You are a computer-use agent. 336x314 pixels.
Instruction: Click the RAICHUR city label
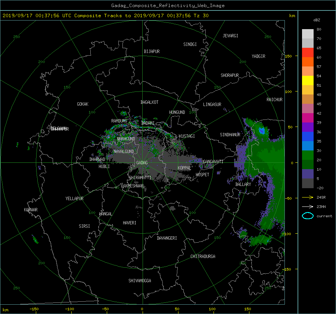pyautogui.click(x=274, y=100)
